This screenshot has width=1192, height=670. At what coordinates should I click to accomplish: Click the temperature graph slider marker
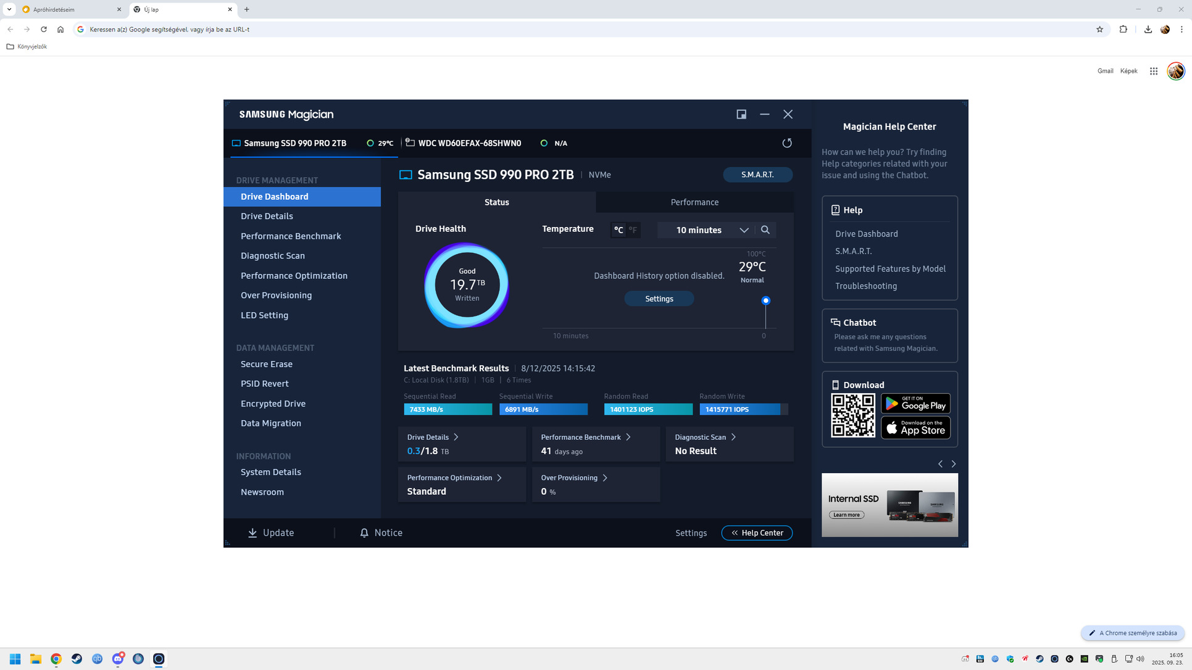click(x=765, y=300)
